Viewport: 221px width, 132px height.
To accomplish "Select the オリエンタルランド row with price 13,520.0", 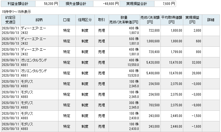I will tap(110, 73).
